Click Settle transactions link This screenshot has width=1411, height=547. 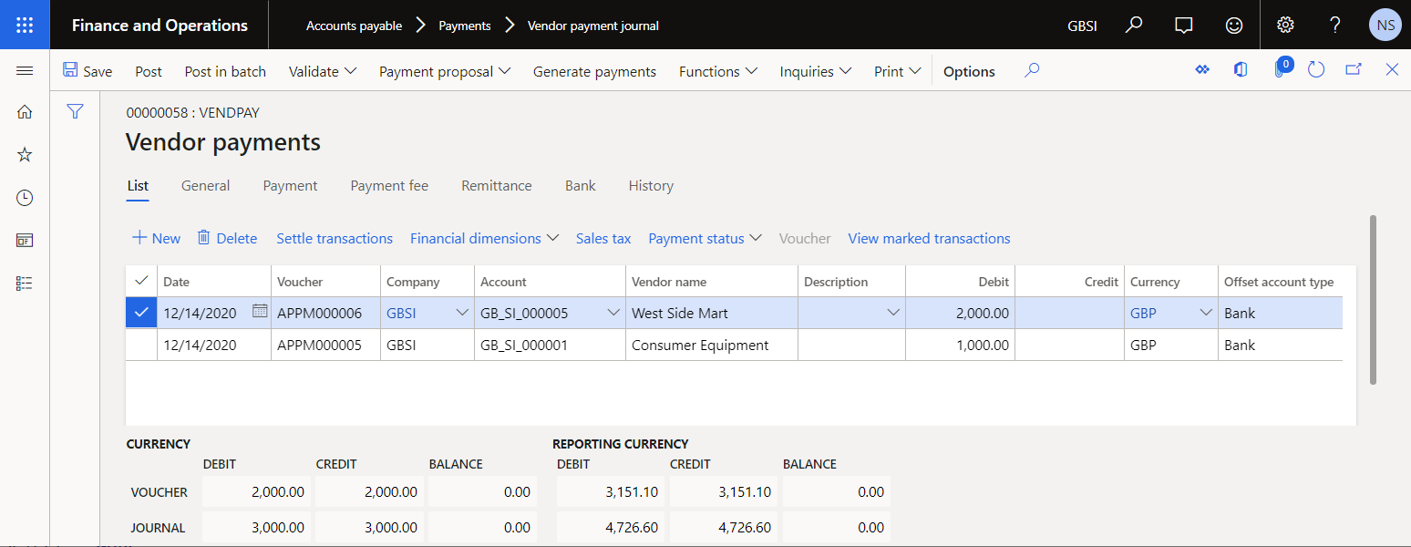pyautogui.click(x=334, y=238)
